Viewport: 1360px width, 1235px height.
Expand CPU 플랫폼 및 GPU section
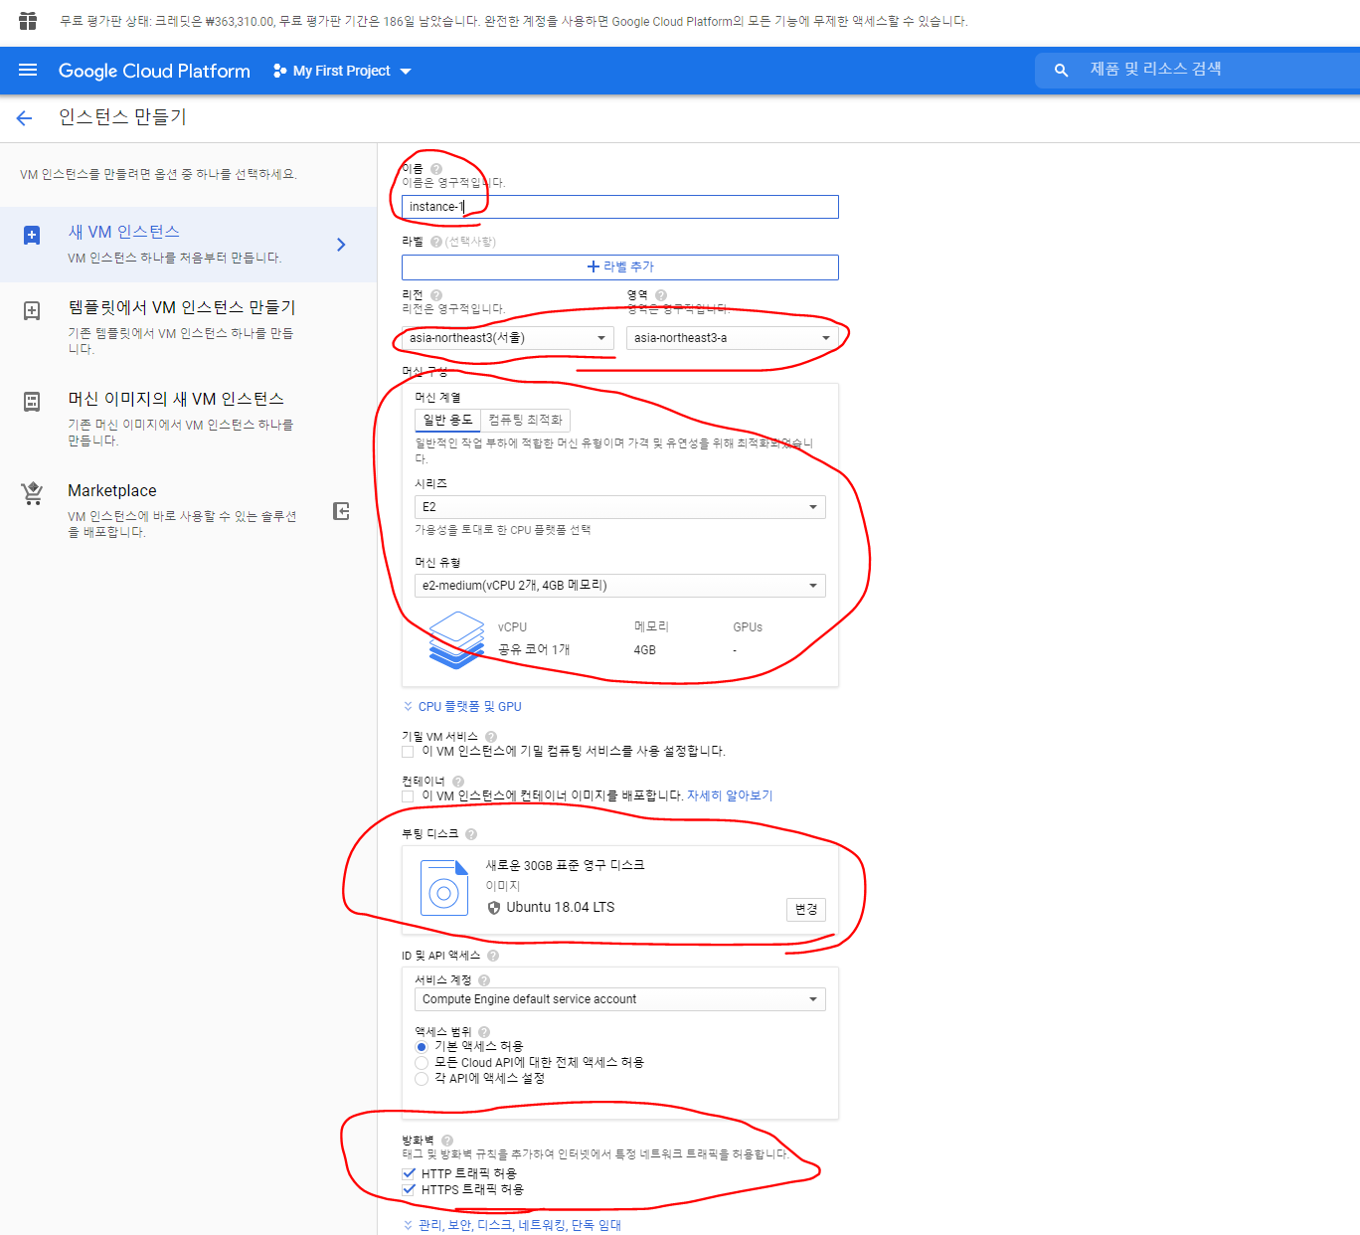click(x=462, y=707)
